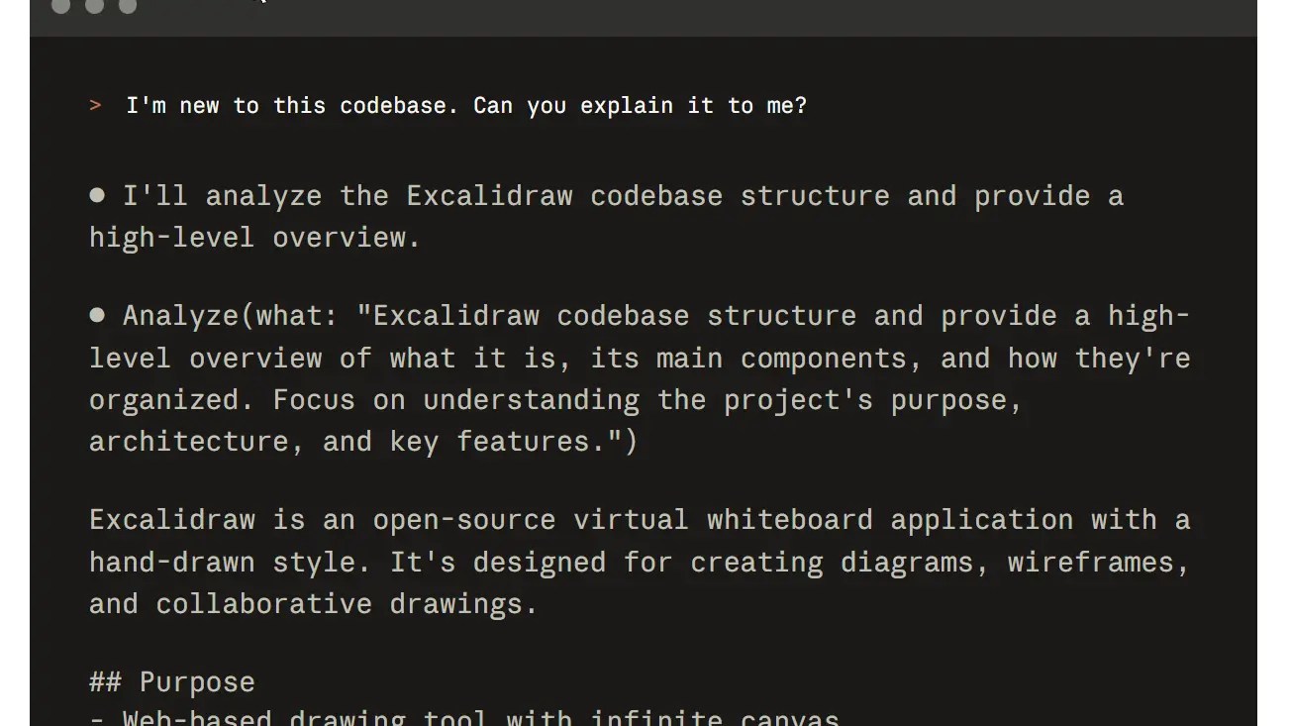1291x726 pixels.
Task: Click the "## Purpose" heading
Action: click(172, 682)
